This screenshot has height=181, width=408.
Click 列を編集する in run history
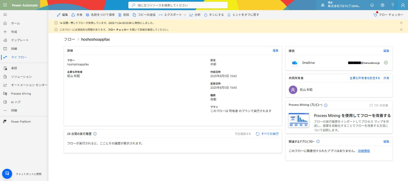click(243, 134)
